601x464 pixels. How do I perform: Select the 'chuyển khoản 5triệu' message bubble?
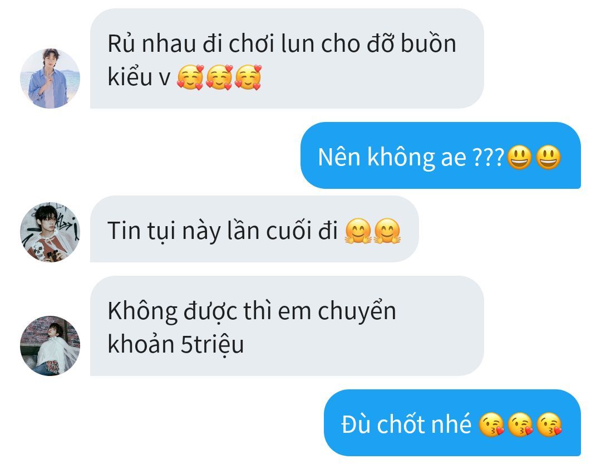tap(287, 326)
